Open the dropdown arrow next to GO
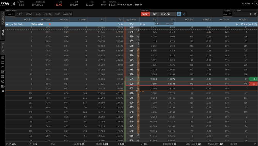The width and height of the screenshot is (258, 146). pyautogui.click(x=184, y=14)
